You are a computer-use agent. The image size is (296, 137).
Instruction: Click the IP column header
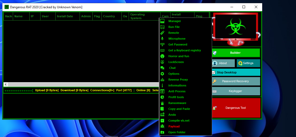[35, 16]
